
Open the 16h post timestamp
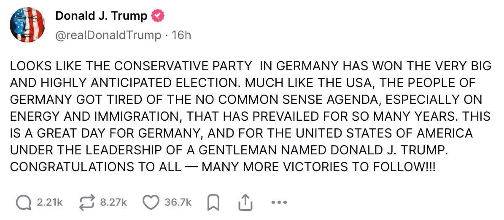pyautogui.click(x=182, y=35)
